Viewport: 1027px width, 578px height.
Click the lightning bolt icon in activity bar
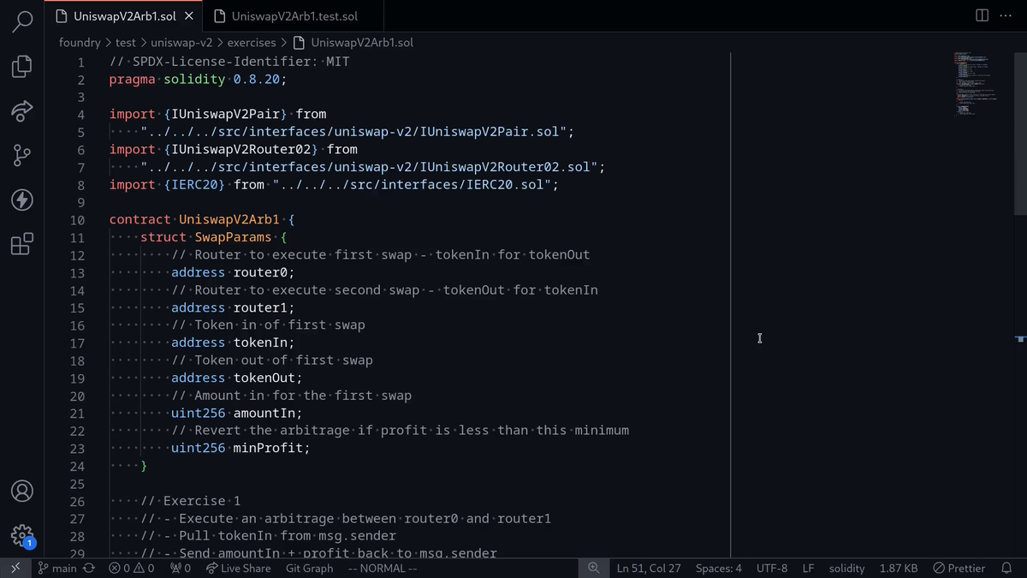(22, 200)
